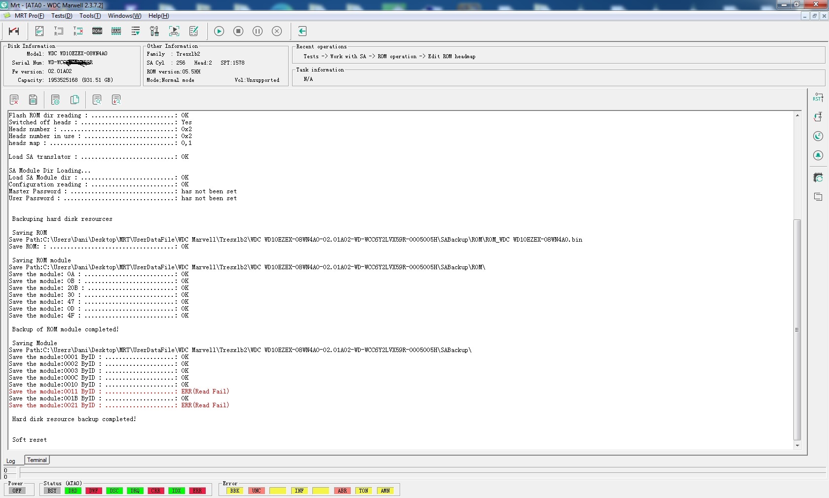This screenshot has height=498, width=829.
Task: Click the red 'module:0021 ByID' Read Fail line
Action: click(119, 405)
